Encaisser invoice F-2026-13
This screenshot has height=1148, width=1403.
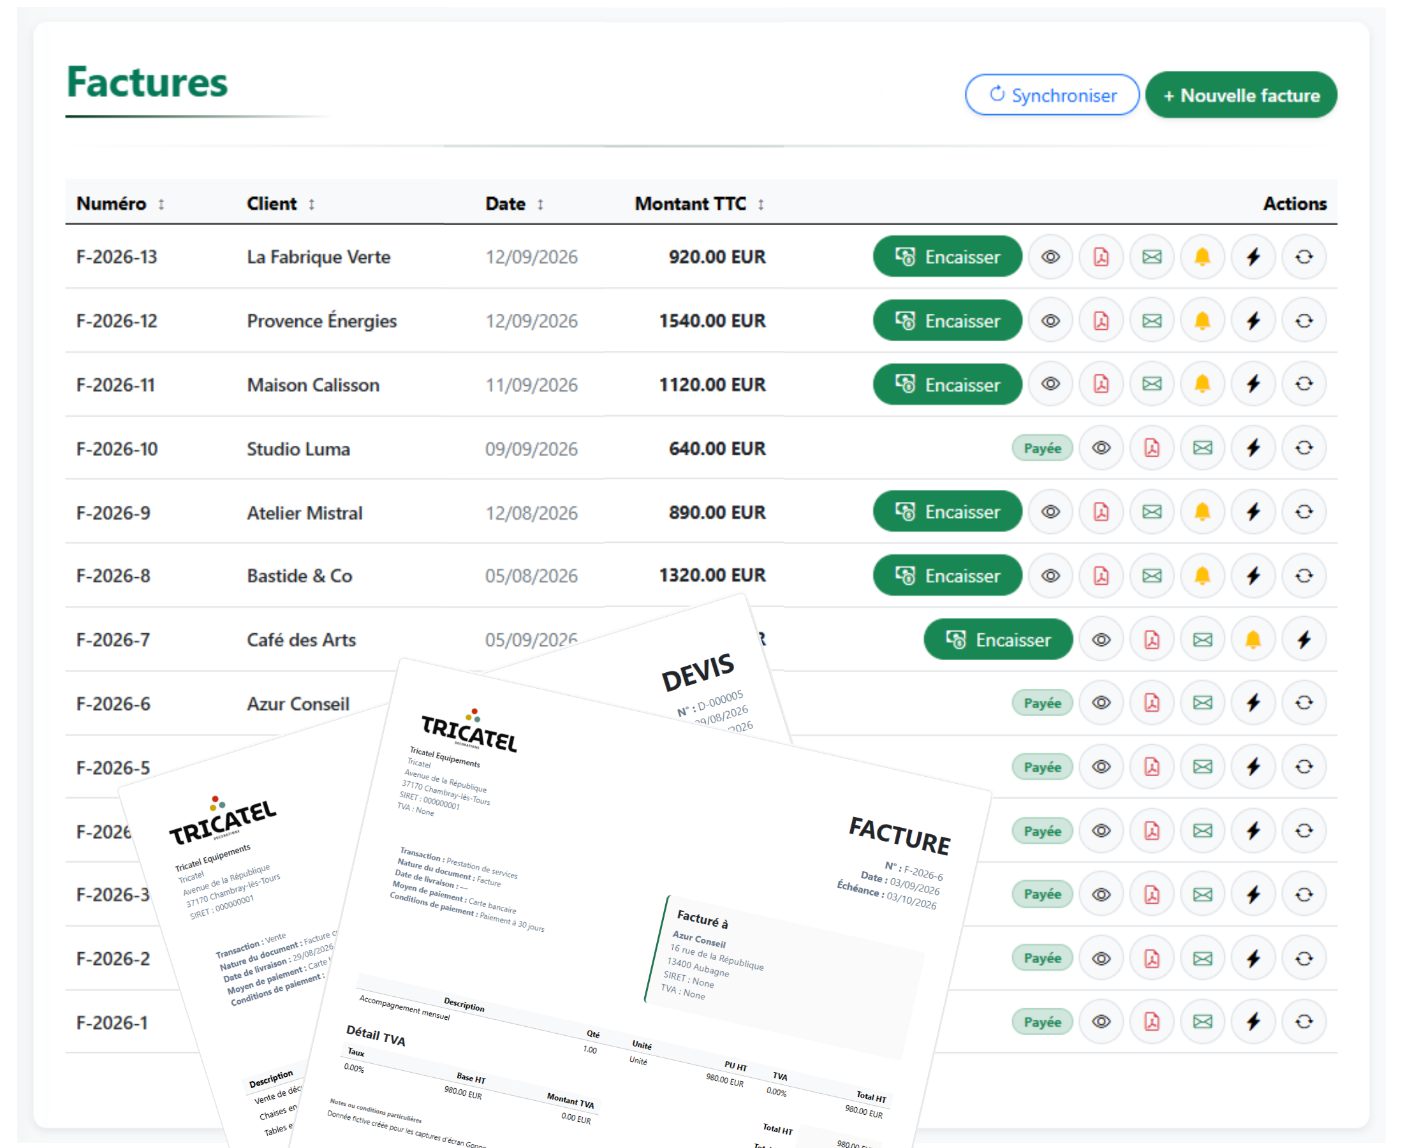coord(947,256)
